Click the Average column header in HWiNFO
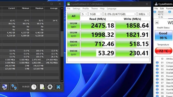The width and height of the screenshot is (173, 97). [x=54, y=8]
